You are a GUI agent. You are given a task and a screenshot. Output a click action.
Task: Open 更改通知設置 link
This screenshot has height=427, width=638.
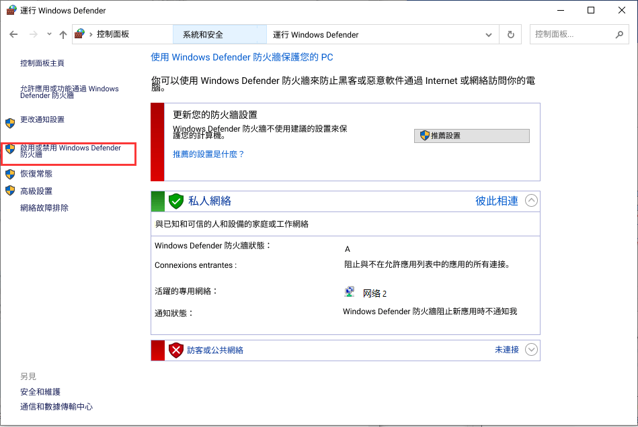[x=42, y=120]
